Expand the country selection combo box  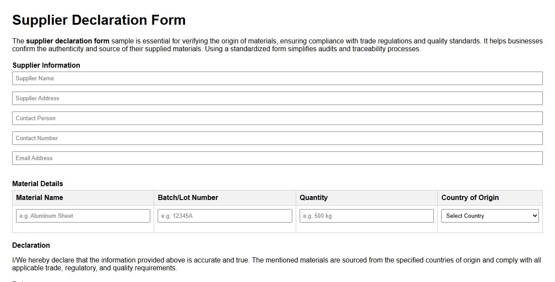coord(490,216)
